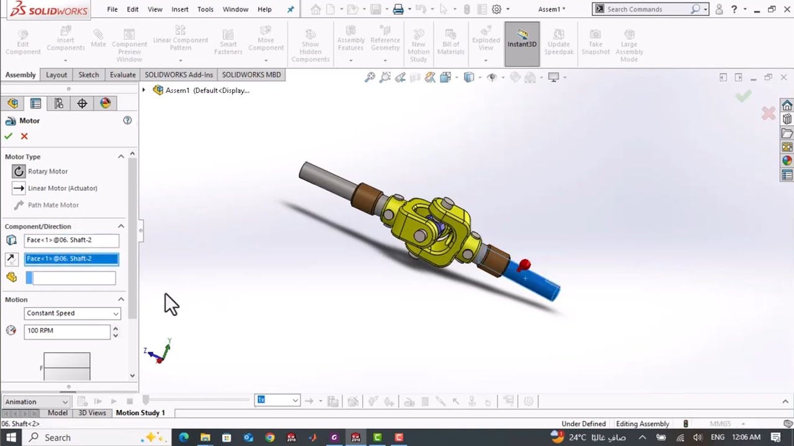Screen dimensions: 794x446
Task: Open the Insert menu
Action: pos(180,9)
